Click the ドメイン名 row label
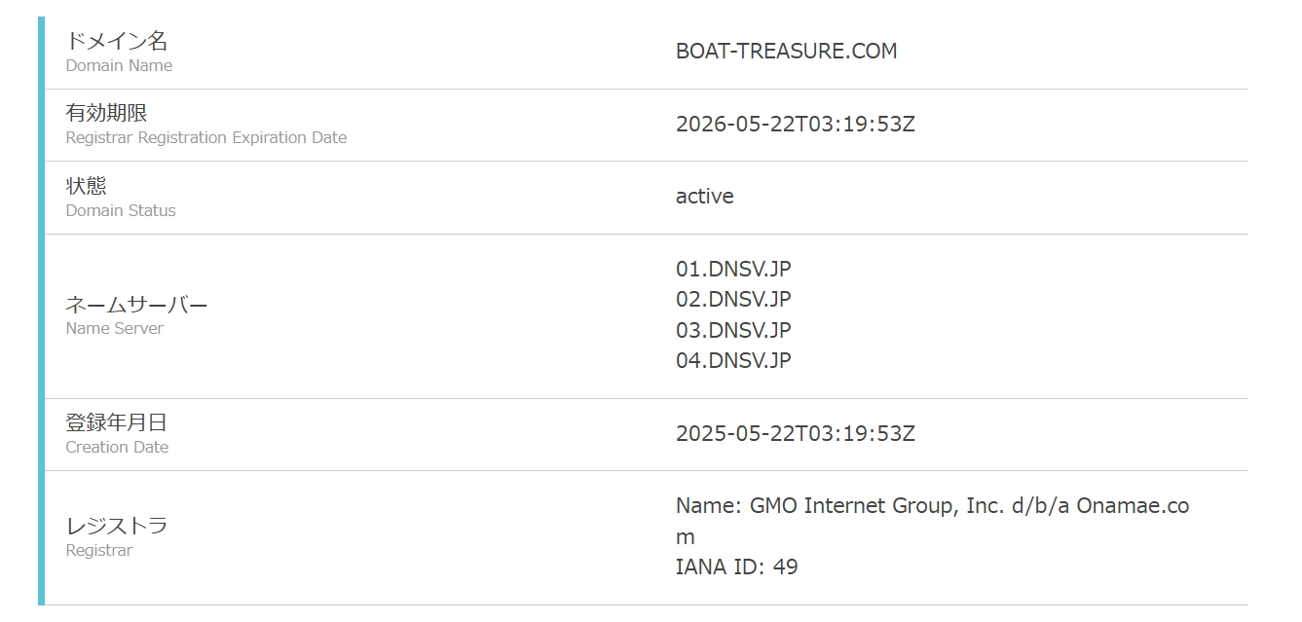Screen dimensions: 1302x622 [x=117, y=41]
